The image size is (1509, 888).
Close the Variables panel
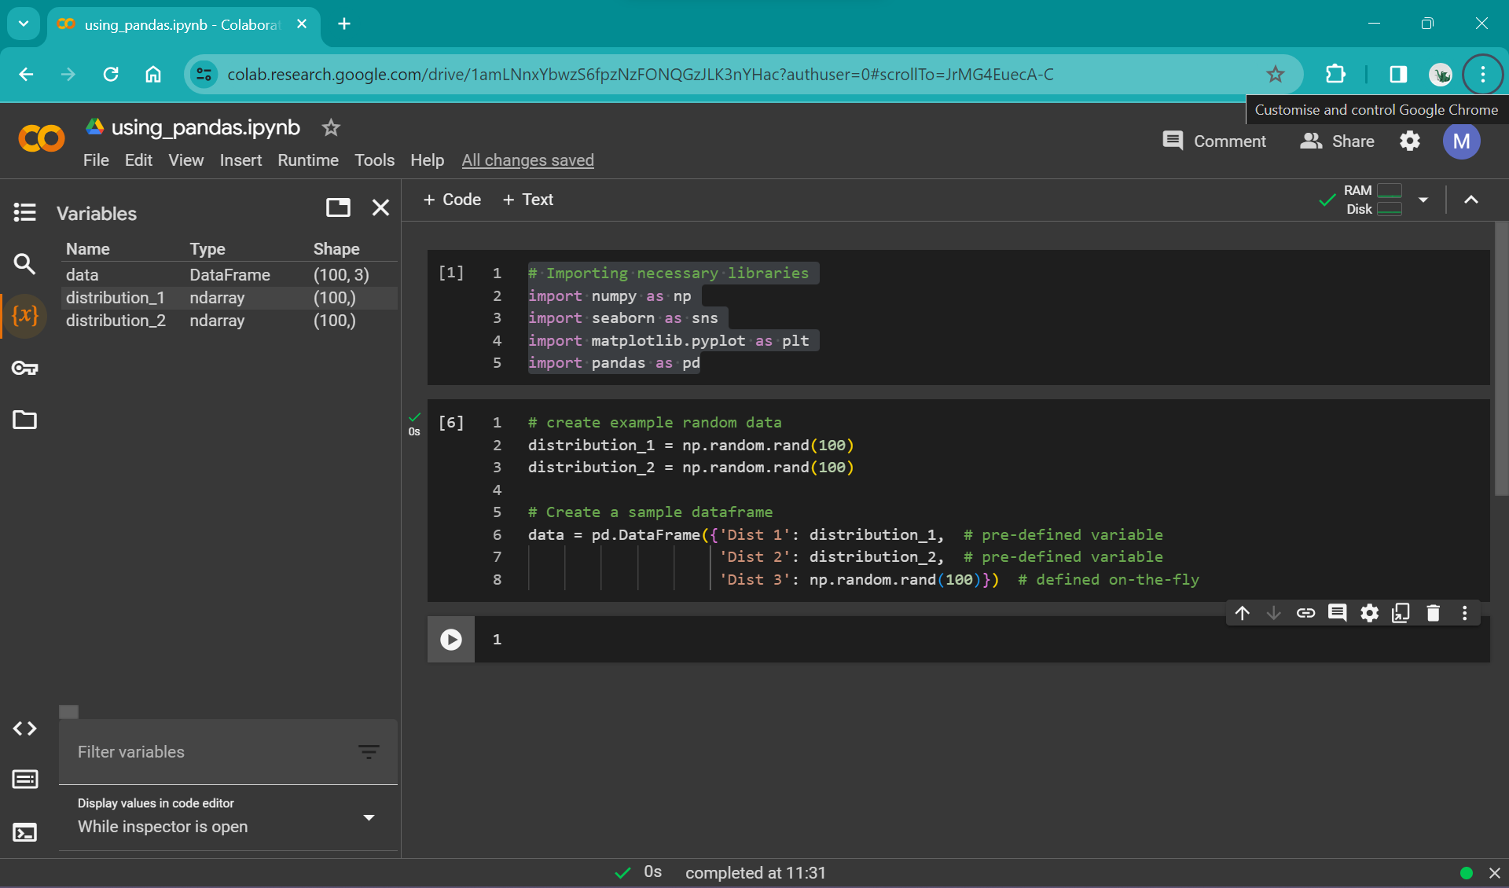(380, 207)
